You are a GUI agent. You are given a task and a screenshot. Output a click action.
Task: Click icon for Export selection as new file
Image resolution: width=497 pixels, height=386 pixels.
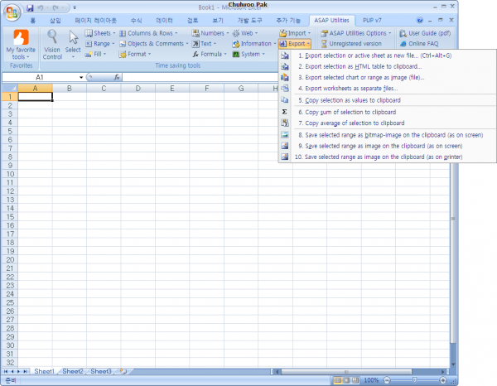tap(285, 55)
